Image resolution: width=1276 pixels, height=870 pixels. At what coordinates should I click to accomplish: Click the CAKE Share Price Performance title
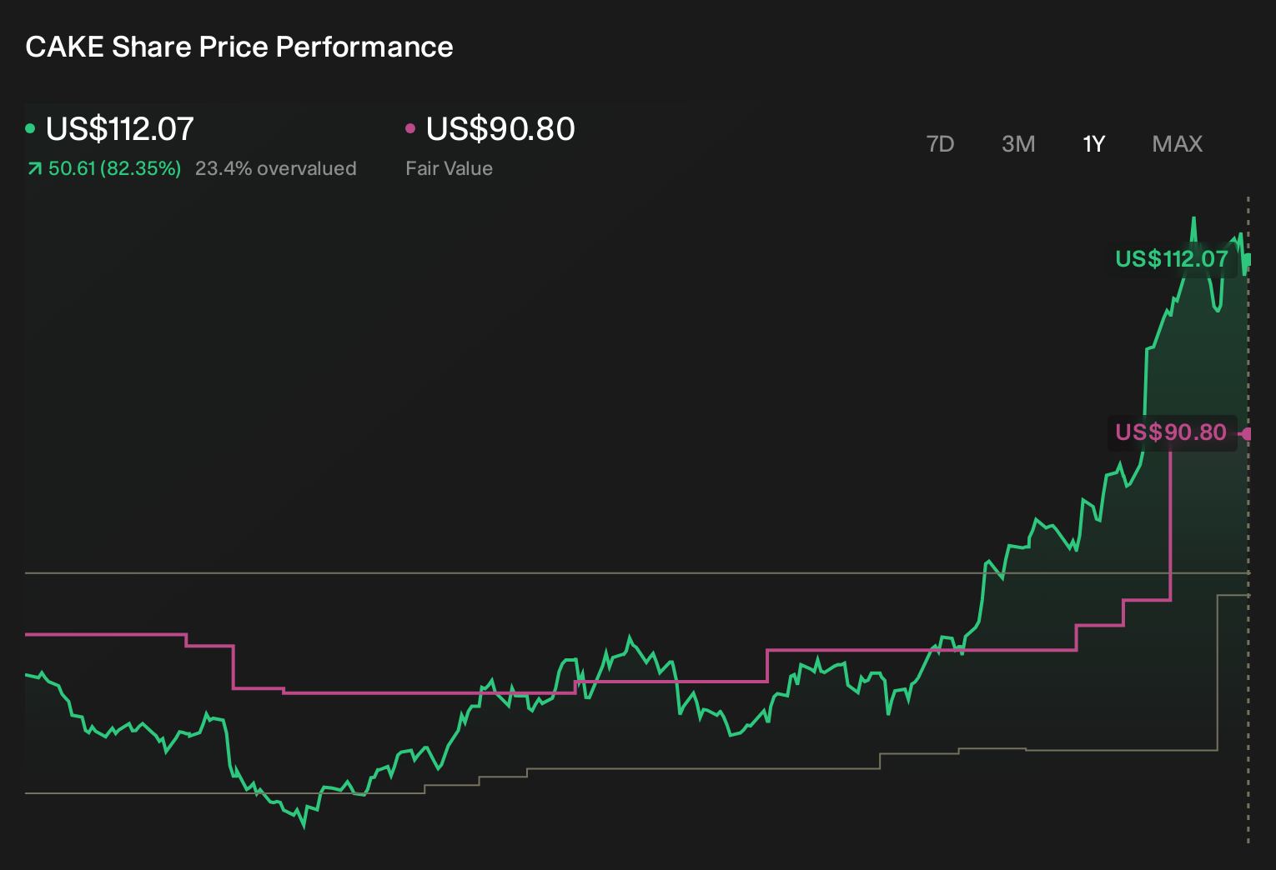tap(239, 47)
